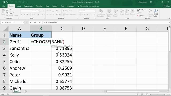Click the Share button
Viewport: 171px width, 96px height.
pyautogui.click(x=167, y=6)
